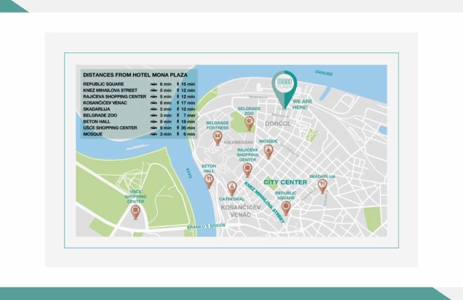Click the Belgrade Fortress map pin

pos(218,137)
